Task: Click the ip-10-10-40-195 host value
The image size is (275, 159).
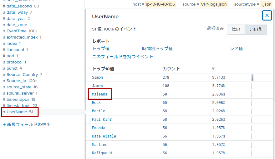Action: [160, 4]
